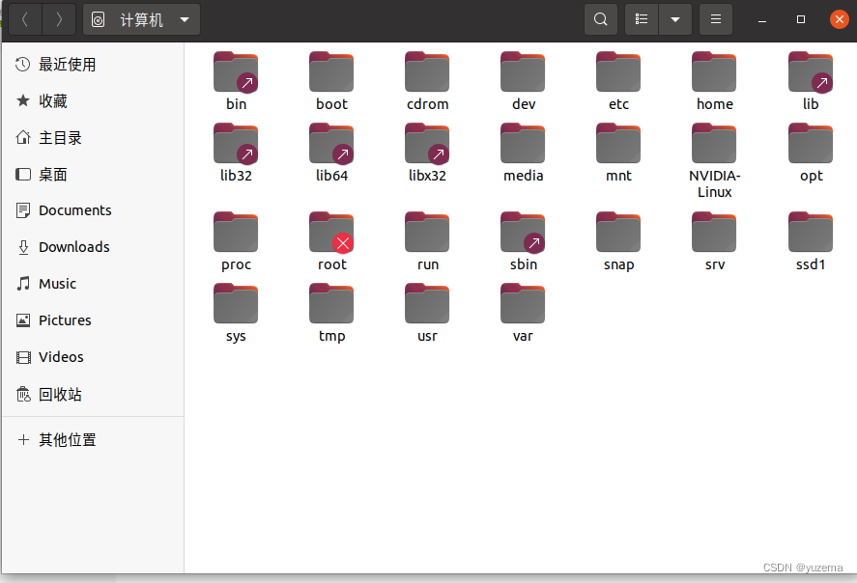This screenshot has width=857, height=583.
Task: Open the 计算机 path bar dropdown
Action: (x=141, y=19)
